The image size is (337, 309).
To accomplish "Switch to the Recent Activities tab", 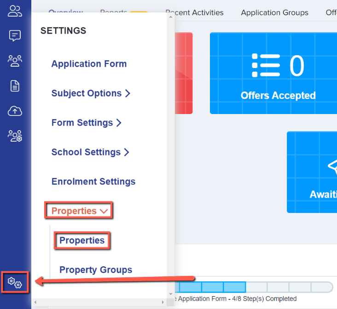I will 194,12.
